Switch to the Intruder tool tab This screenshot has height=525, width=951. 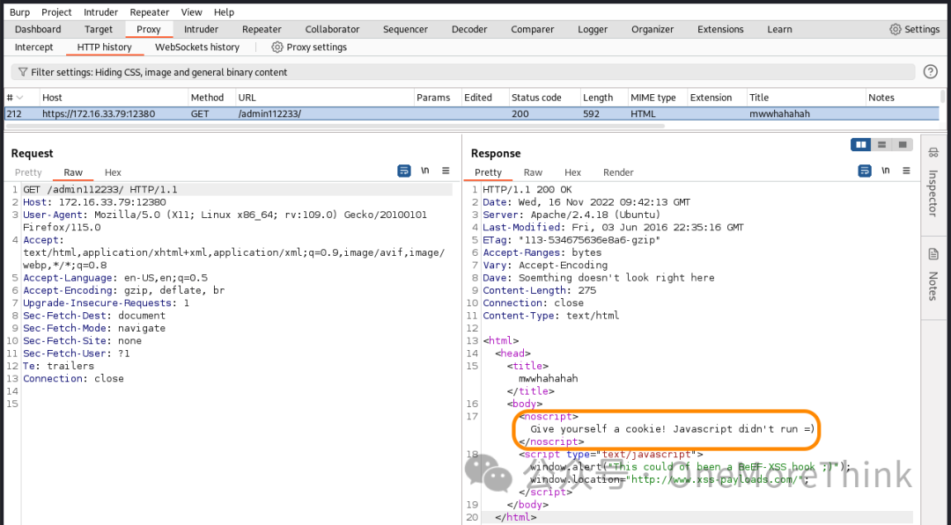point(202,29)
